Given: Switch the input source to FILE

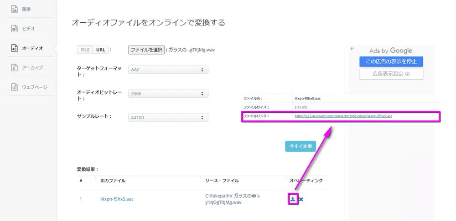Looking at the screenshot, I should click(x=85, y=50).
